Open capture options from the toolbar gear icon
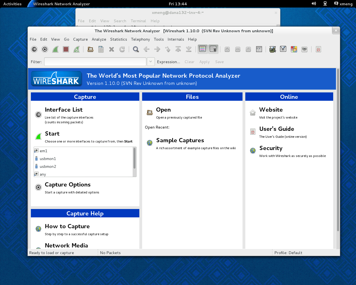356x285 pixels. [x=45, y=49]
